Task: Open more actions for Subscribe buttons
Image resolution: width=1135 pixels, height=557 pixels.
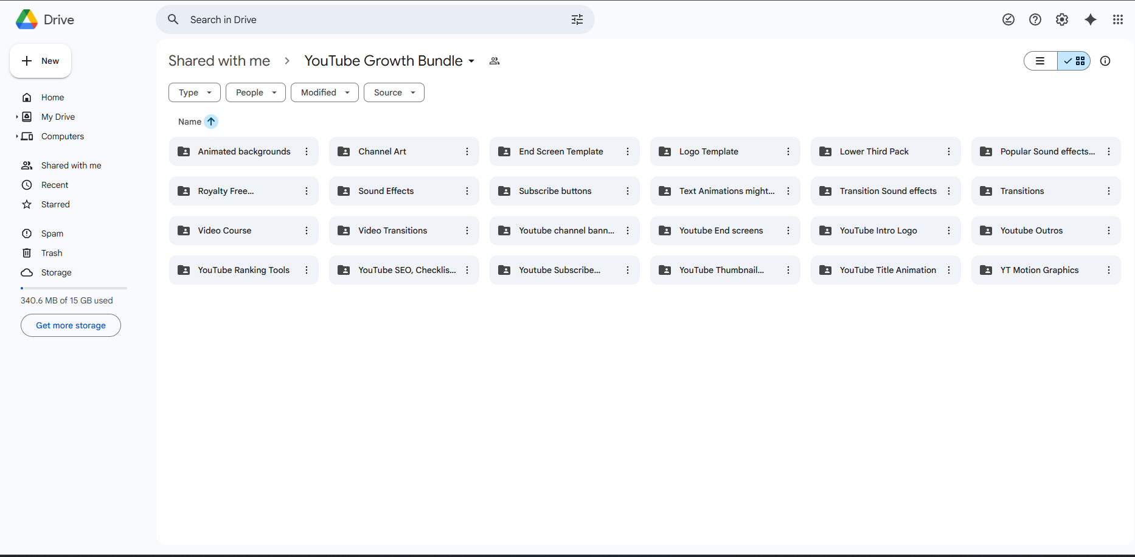Action: pos(628,191)
